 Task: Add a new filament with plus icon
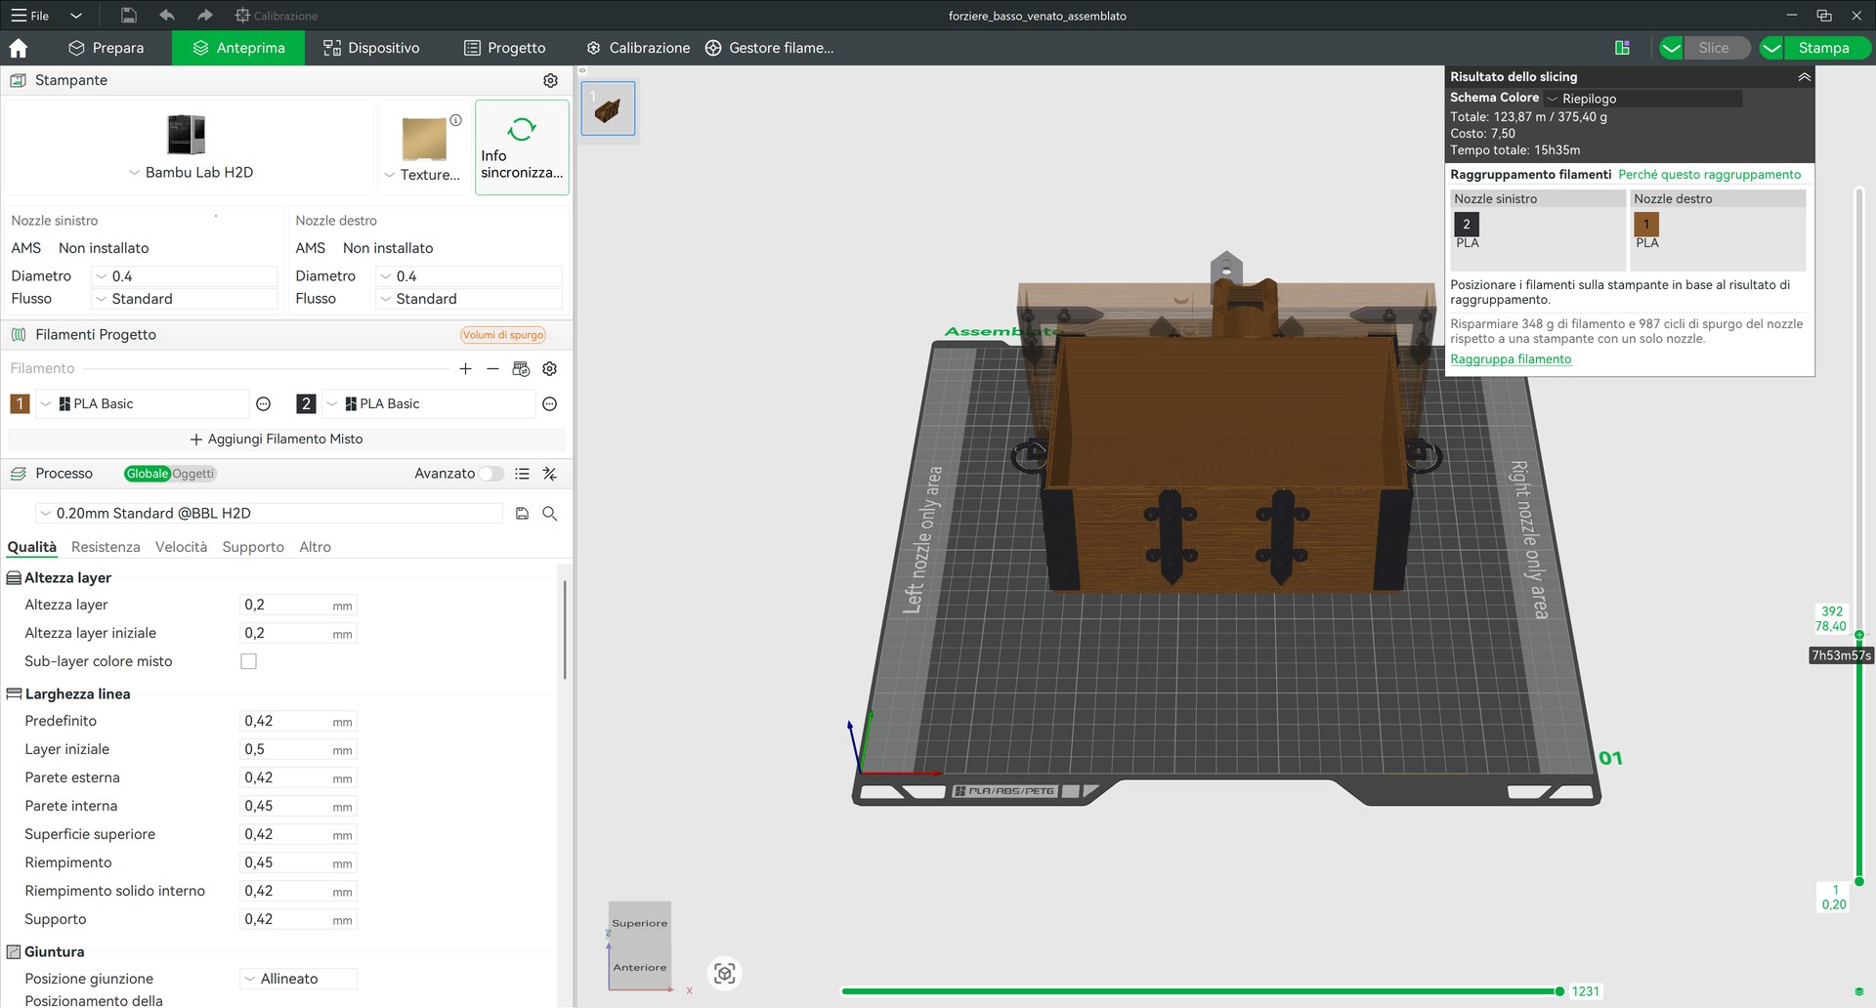[465, 368]
